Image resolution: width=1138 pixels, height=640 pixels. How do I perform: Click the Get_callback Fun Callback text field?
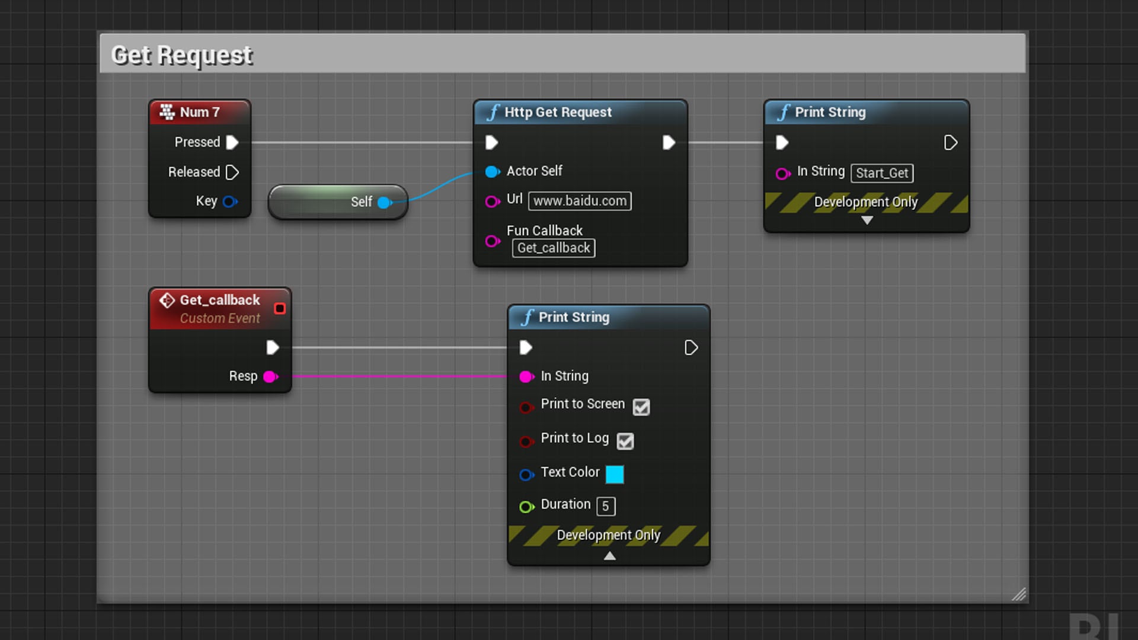(x=554, y=248)
